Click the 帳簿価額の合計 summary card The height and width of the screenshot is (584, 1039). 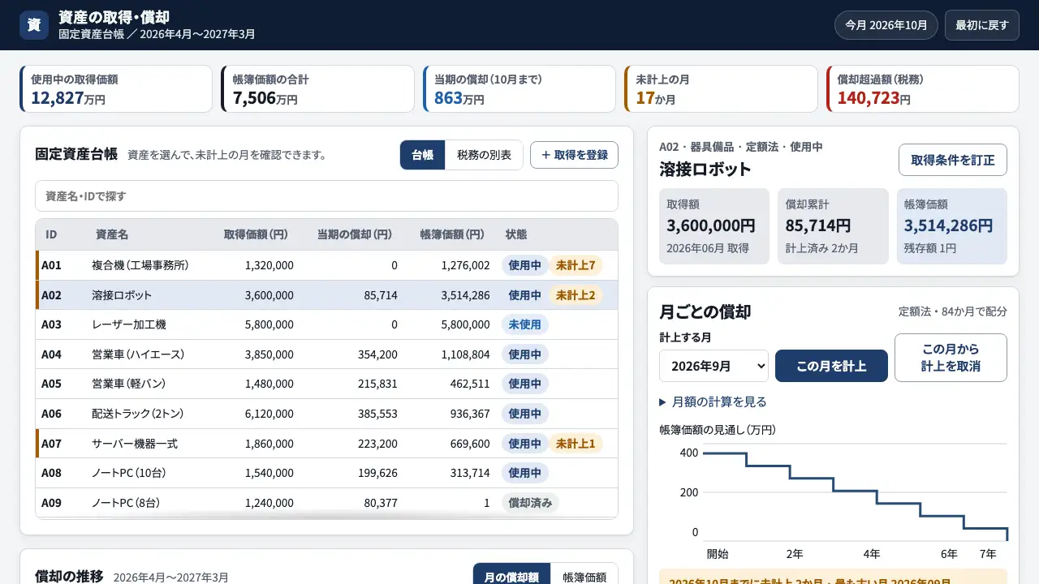tap(317, 89)
